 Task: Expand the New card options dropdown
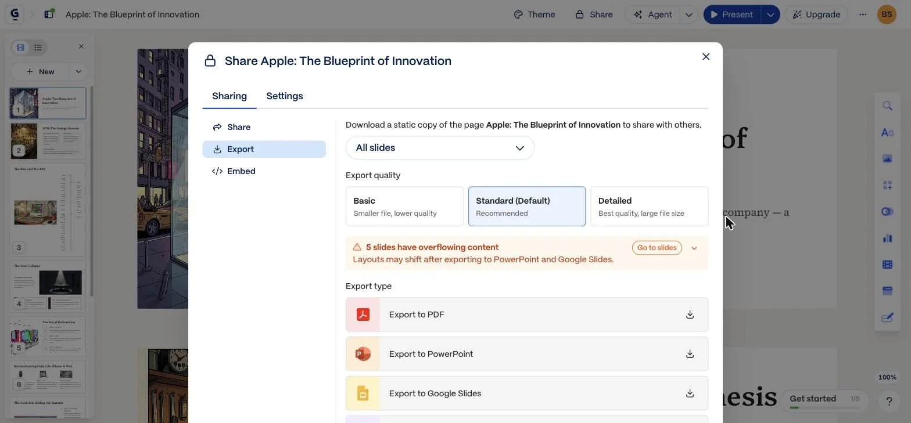click(78, 72)
